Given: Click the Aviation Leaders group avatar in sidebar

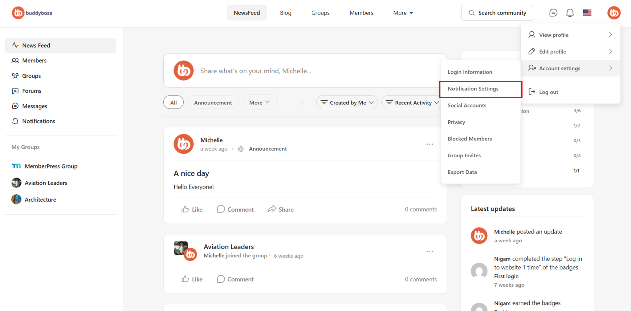Looking at the screenshot, I should (x=16, y=183).
